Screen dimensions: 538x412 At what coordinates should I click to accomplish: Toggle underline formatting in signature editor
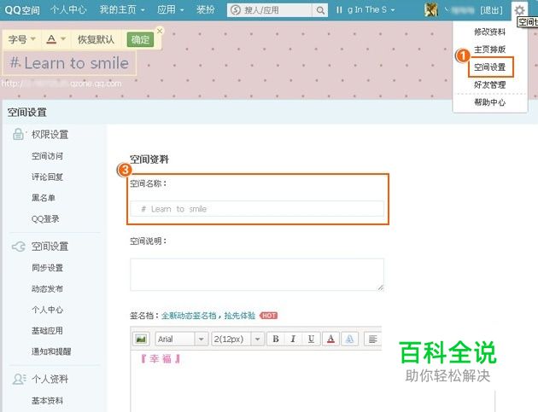pos(311,339)
